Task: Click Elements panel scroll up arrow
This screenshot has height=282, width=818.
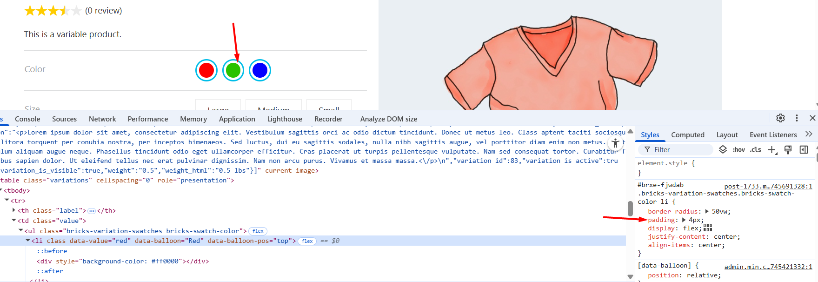Action: tap(630, 131)
